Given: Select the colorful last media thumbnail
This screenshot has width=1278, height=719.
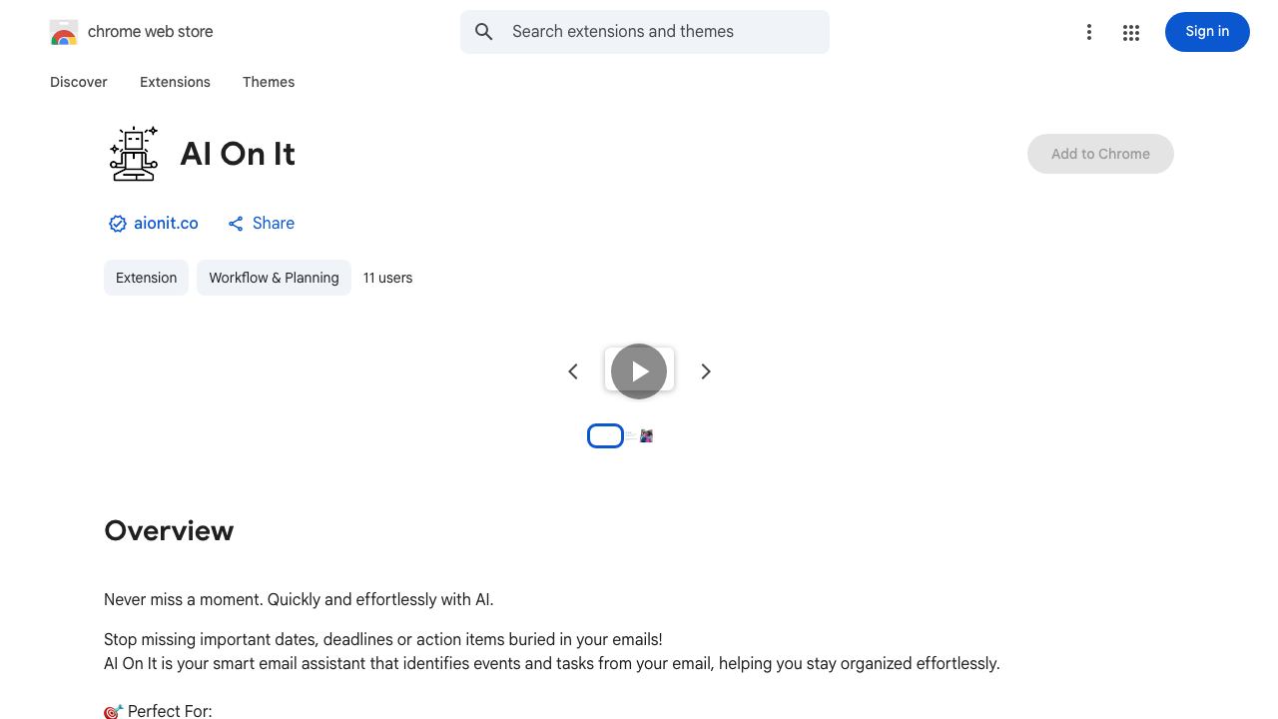Looking at the screenshot, I should pos(646,436).
